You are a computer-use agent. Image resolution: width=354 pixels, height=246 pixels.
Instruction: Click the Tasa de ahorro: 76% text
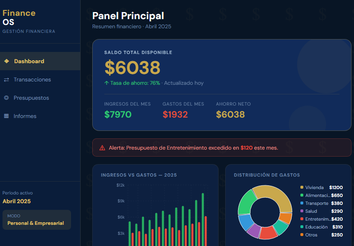coord(135,83)
